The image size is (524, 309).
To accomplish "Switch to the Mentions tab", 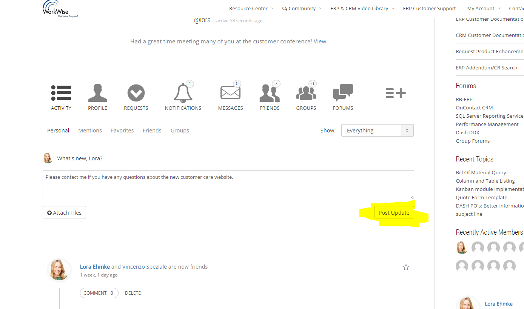I will click(x=90, y=131).
